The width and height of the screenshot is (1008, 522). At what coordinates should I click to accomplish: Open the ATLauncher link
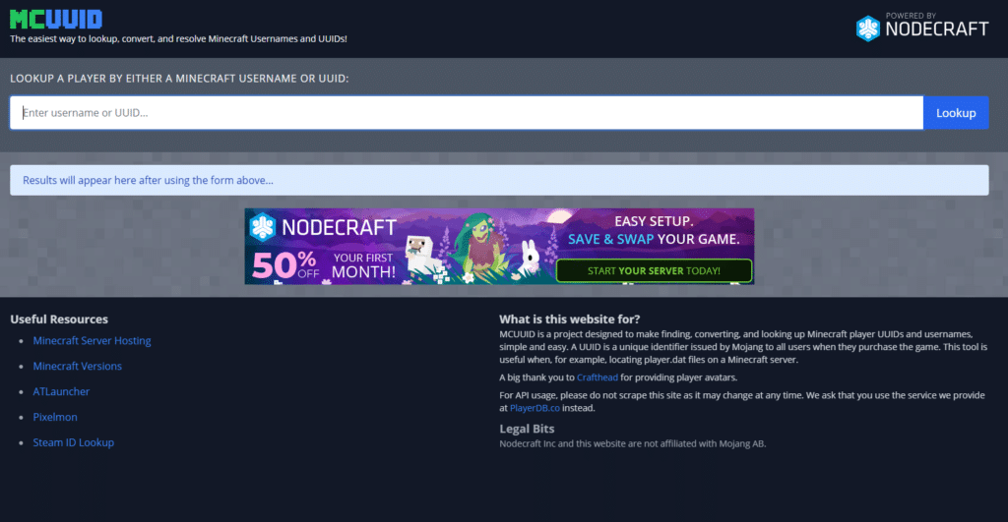tap(61, 391)
